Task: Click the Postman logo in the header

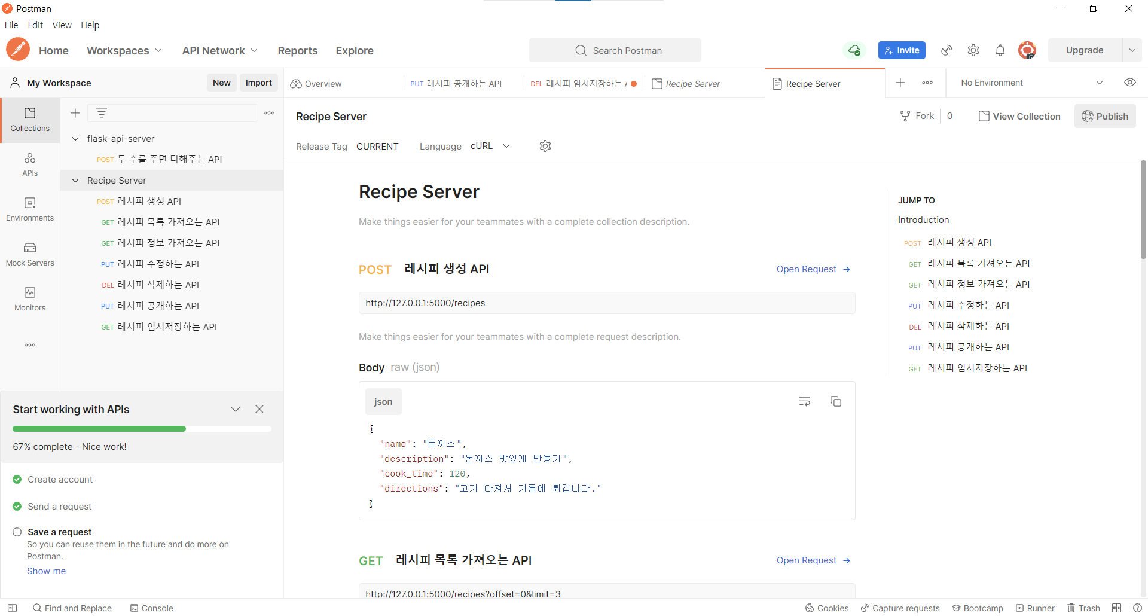Action: (18, 50)
